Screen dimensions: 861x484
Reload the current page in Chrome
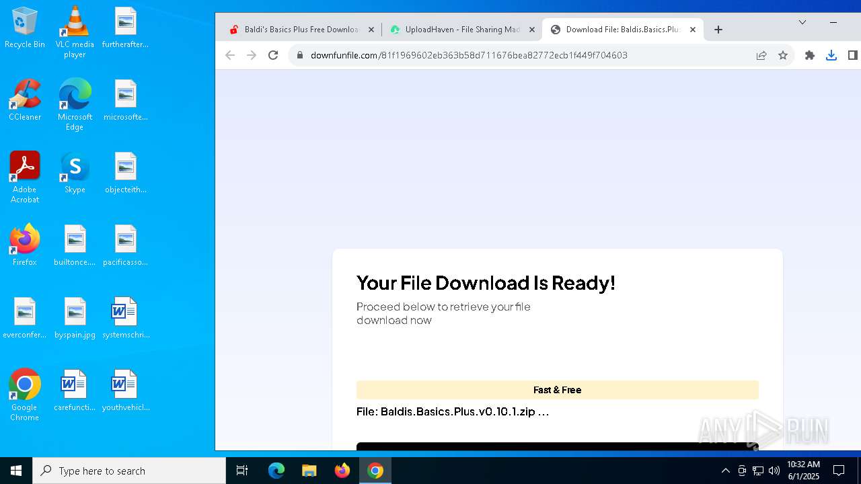[273, 55]
